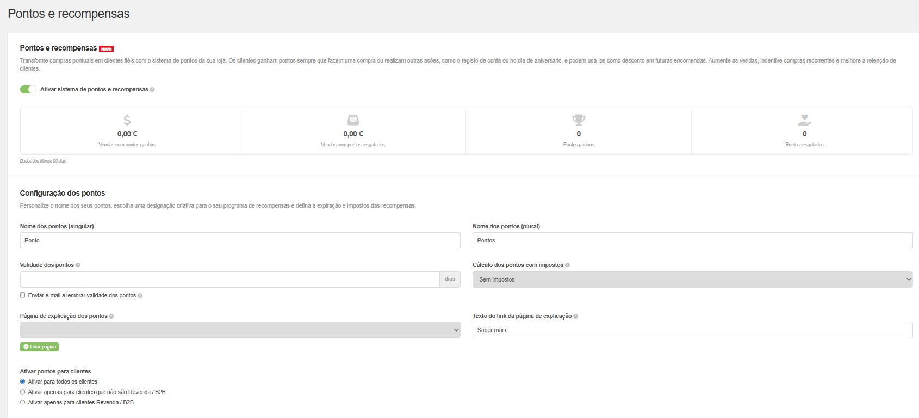Open the Sem impostos tax calculation dropdown
The width and height of the screenshot is (919, 418).
[x=692, y=279]
